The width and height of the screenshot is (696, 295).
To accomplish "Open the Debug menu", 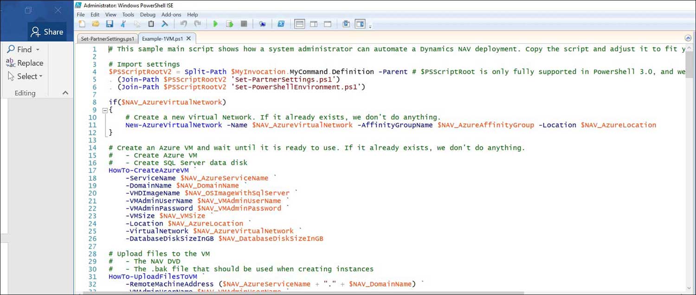I will [x=147, y=14].
